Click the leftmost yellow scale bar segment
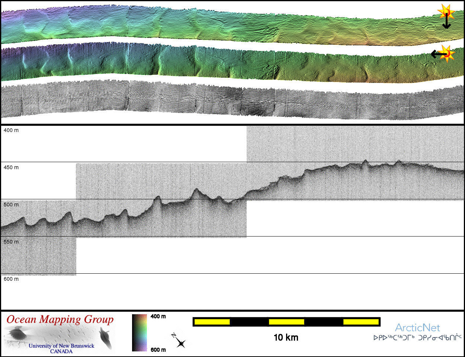 [212, 322]
